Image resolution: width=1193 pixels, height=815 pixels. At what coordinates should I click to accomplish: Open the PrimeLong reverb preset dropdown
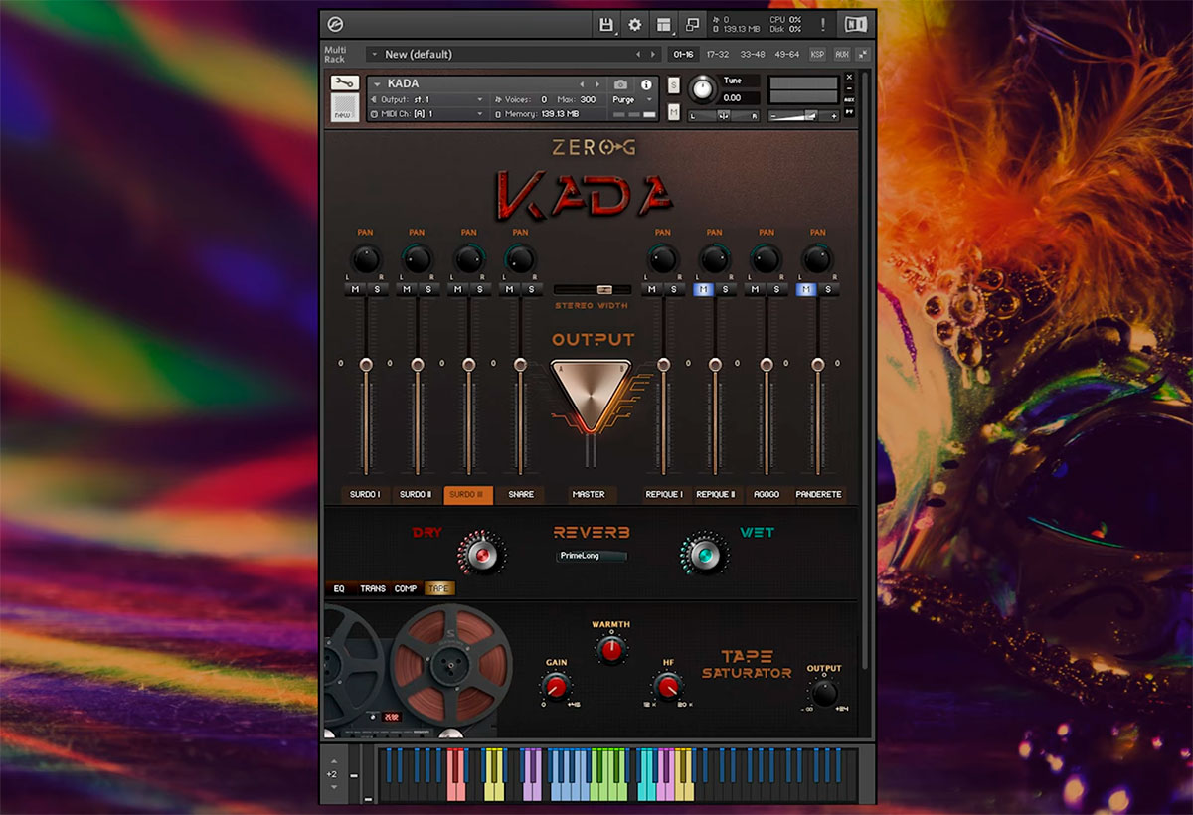point(592,556)
